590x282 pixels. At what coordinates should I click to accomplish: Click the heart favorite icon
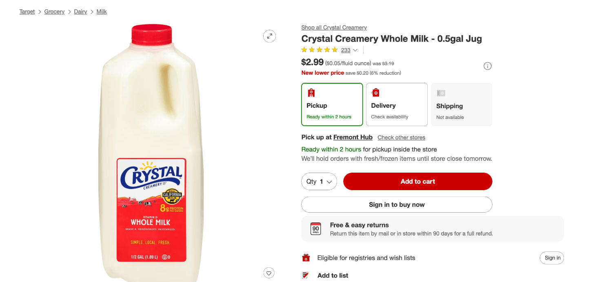(268, 273)
